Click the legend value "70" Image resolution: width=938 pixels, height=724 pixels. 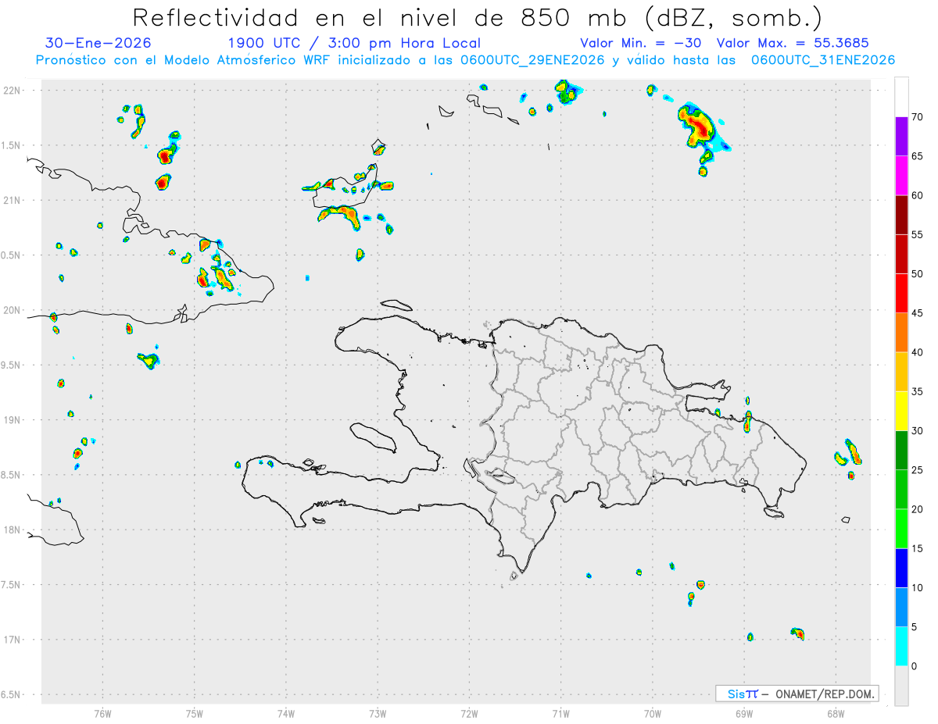pos(918,117)
